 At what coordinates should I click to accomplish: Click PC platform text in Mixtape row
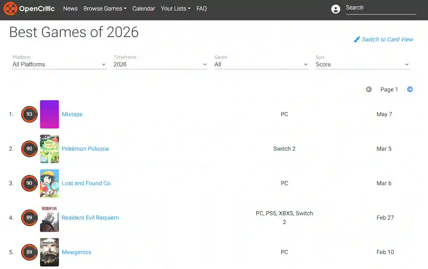(x=284, y=114)
